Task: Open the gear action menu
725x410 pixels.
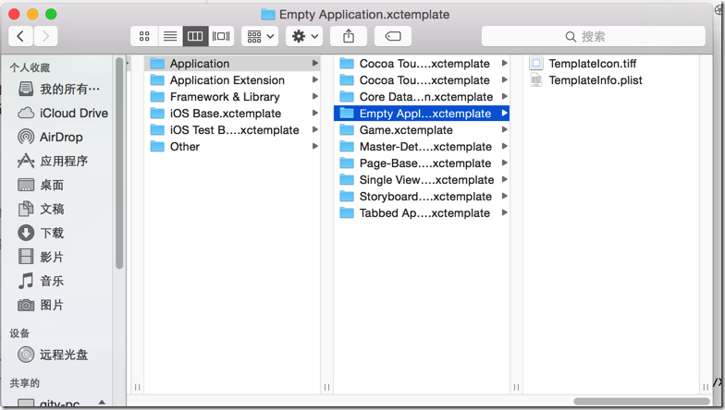Action: pos(304,36)
